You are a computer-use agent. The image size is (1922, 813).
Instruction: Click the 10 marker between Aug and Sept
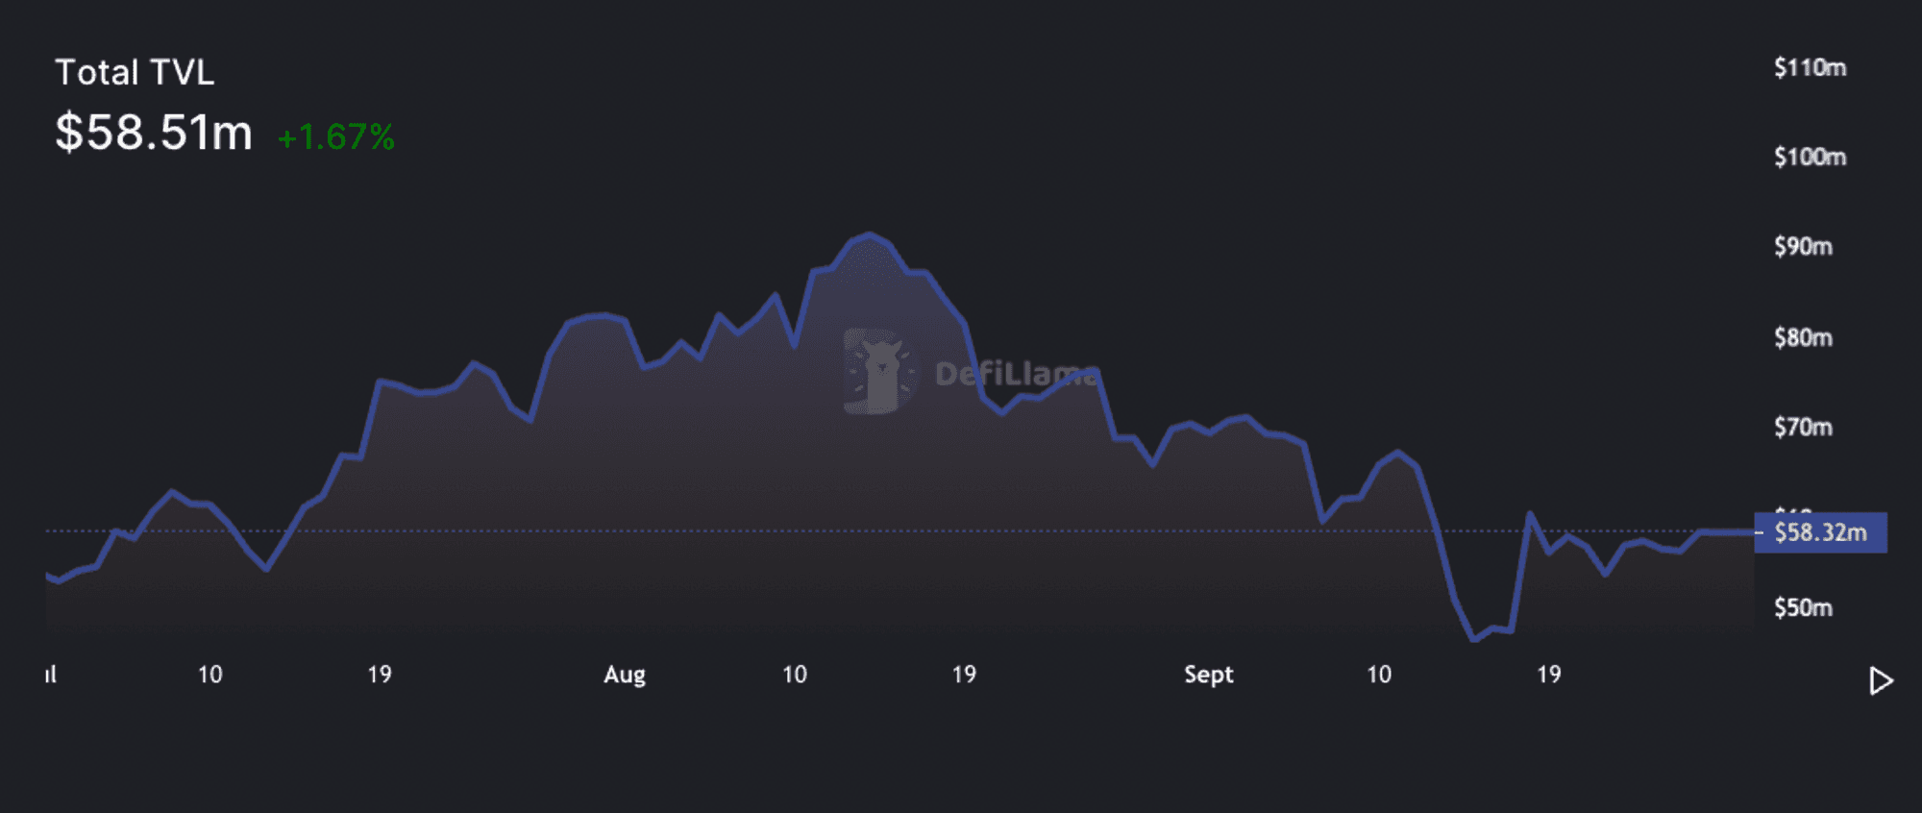pyautogui.click(x=795, y=675)
